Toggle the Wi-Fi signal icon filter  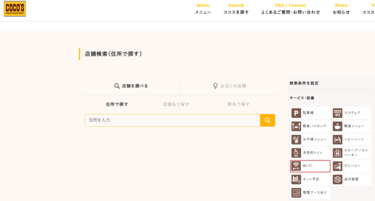click(x=296, y=166)
